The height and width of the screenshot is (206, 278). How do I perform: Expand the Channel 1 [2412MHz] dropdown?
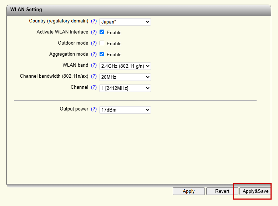click(x=125, y=88)
